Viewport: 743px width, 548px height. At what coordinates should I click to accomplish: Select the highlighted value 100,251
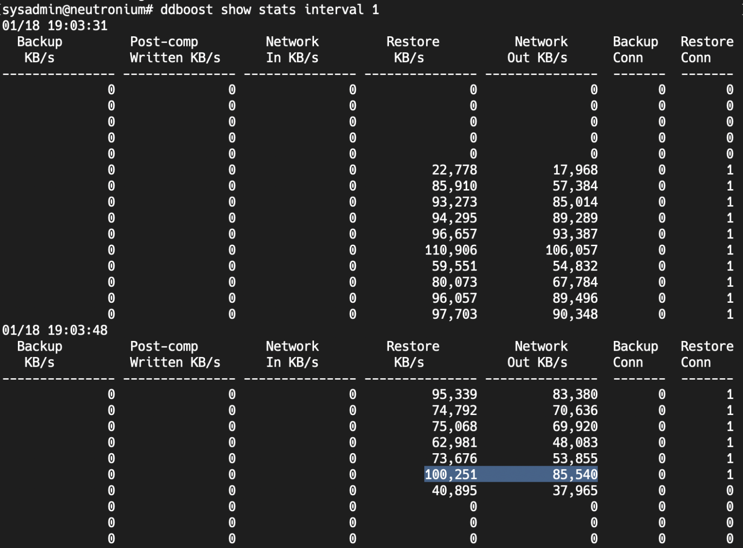450,474
